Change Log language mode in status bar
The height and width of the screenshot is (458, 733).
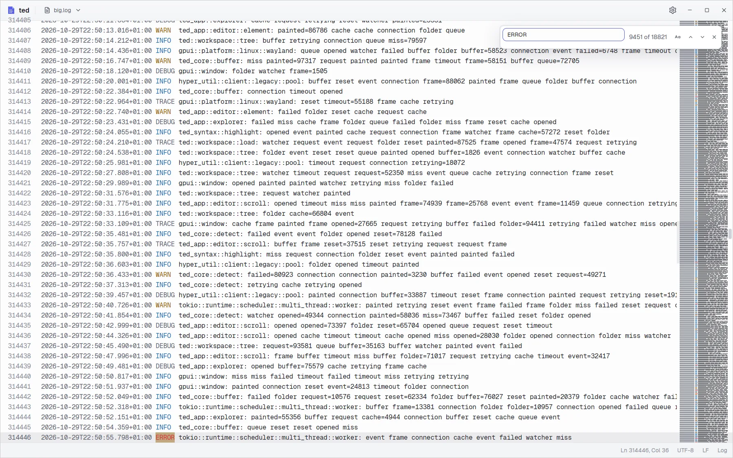point(722,450)
